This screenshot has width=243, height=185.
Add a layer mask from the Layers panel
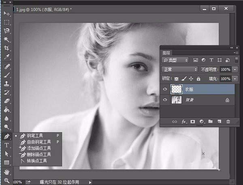pyautogui.click(x=193, y=121)
